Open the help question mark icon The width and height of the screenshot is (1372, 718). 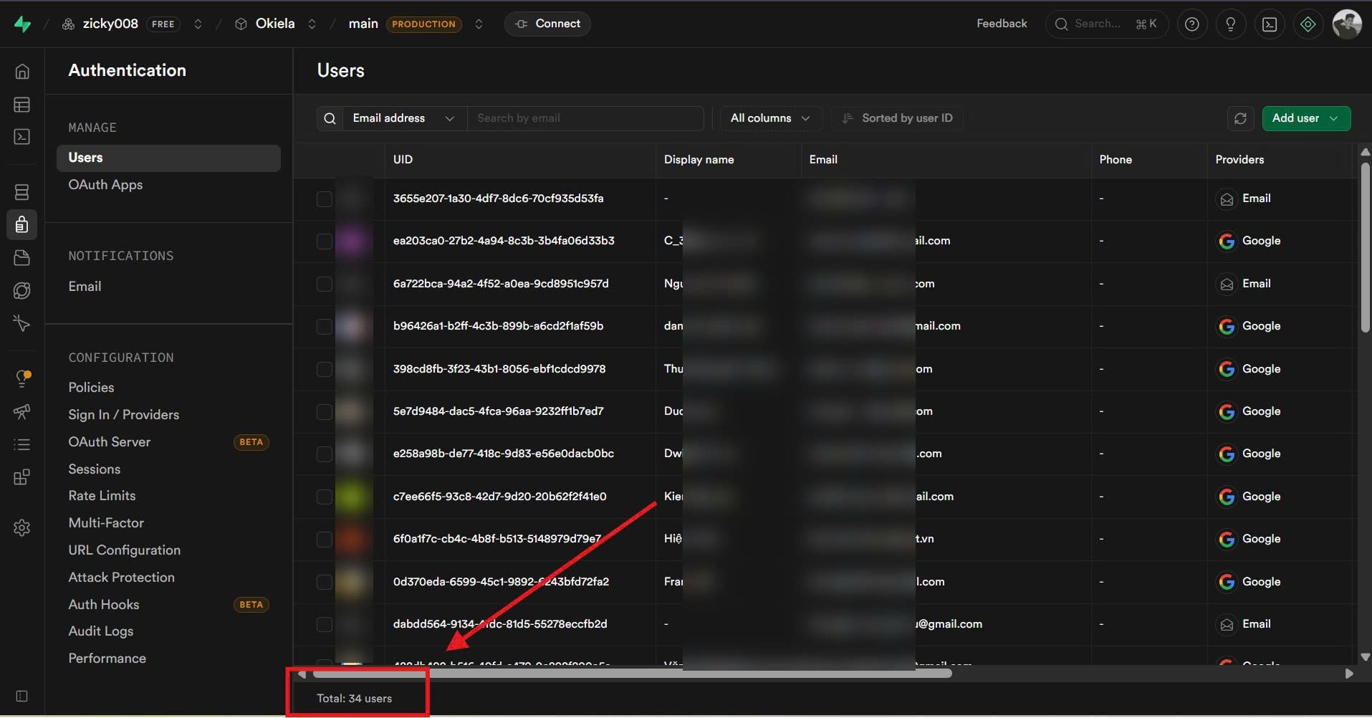tap(1192, 24)
